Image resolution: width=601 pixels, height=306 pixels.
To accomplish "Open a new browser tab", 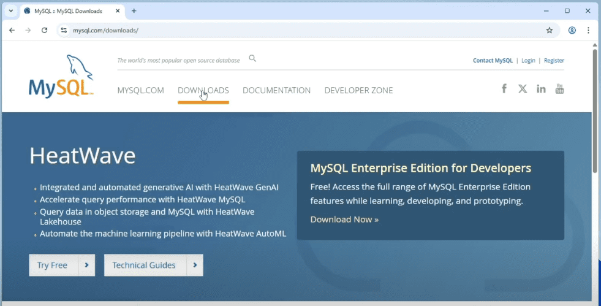I will tap(134, 11).
